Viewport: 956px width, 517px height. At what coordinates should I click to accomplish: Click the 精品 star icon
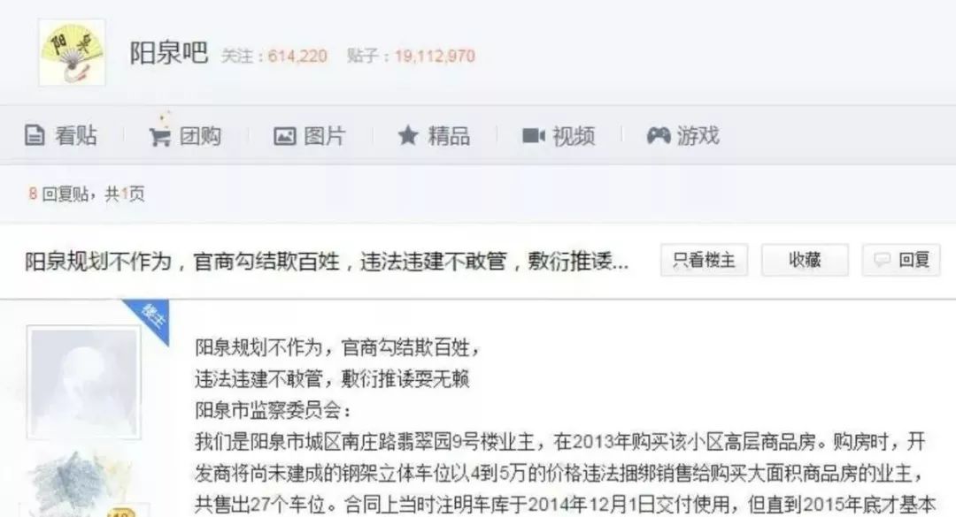408,135
